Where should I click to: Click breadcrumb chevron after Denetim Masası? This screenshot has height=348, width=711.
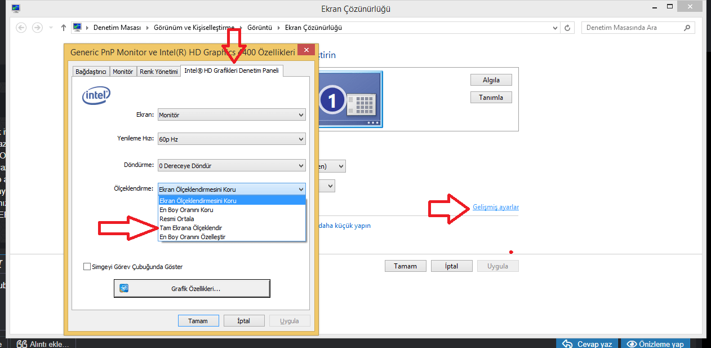pyautogui.click(x=148, y=28)
